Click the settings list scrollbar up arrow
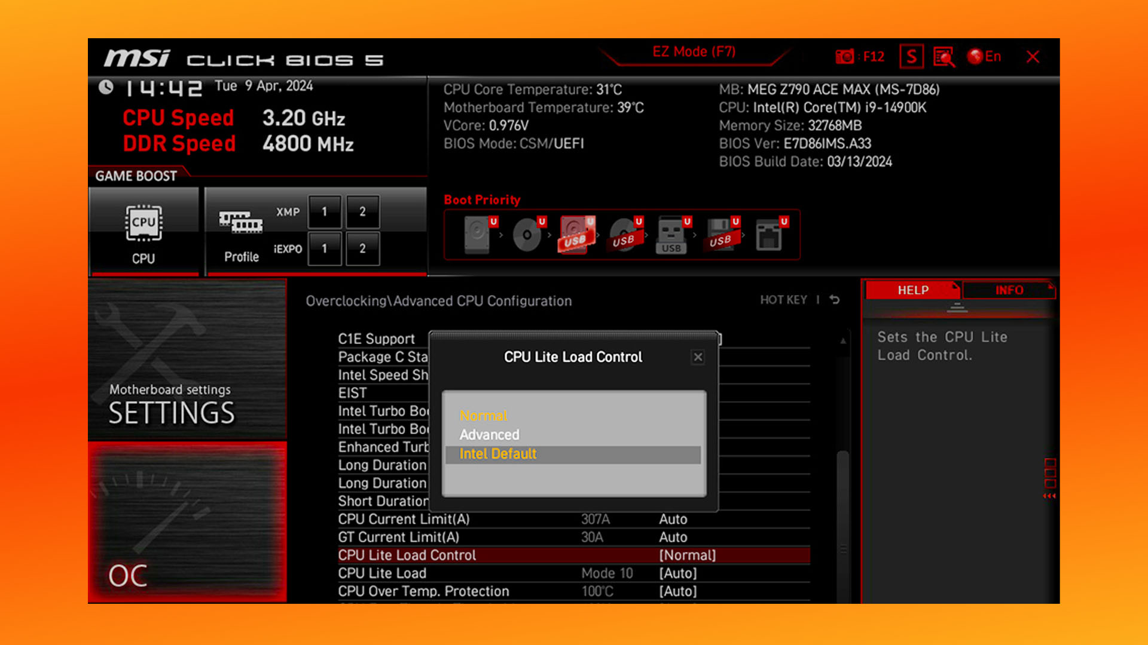This screenshot has height=645, width=1148. pyautogui.click(x=843, y=341)
